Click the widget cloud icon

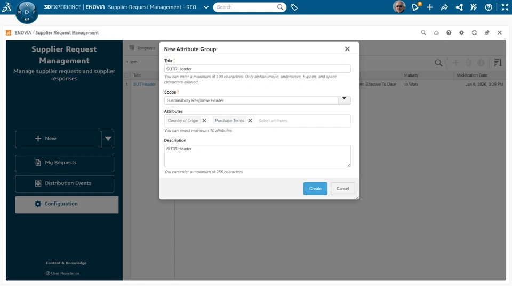[436, 32]
